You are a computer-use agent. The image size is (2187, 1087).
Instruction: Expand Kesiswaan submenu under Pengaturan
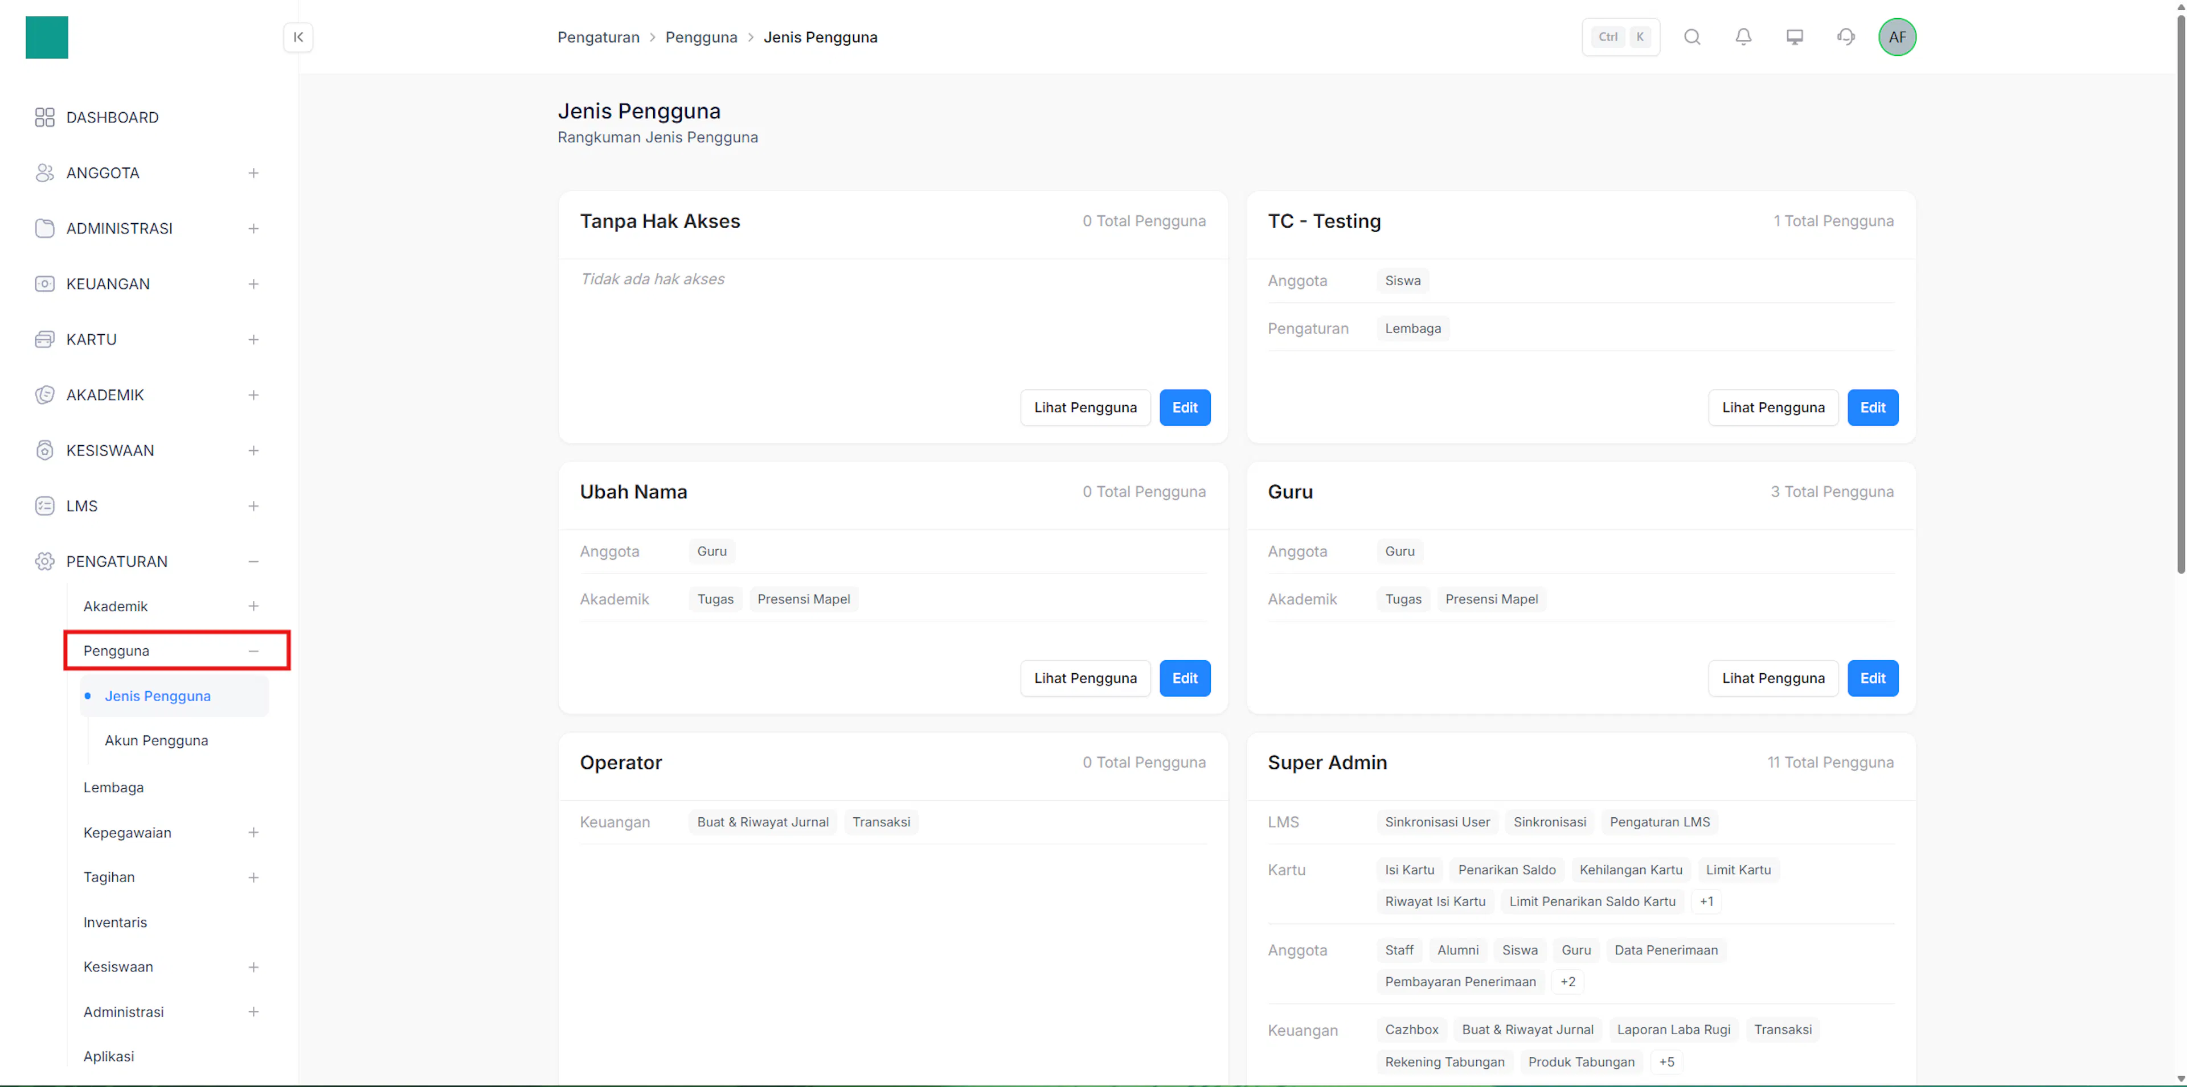253,967
